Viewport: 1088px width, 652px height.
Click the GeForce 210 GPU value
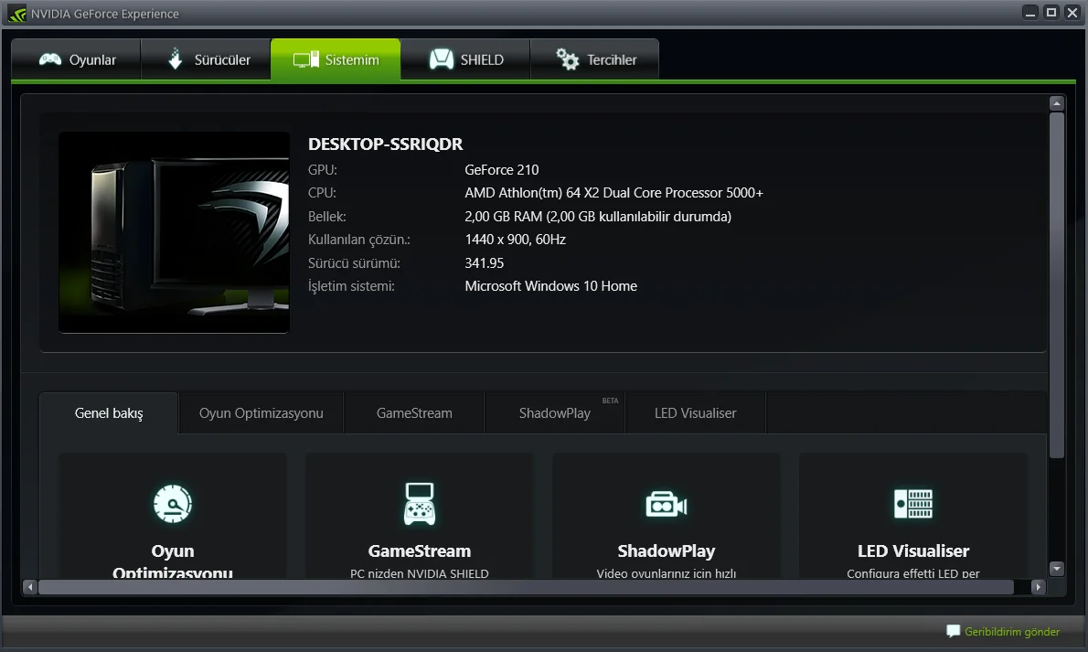click(502, 170)
